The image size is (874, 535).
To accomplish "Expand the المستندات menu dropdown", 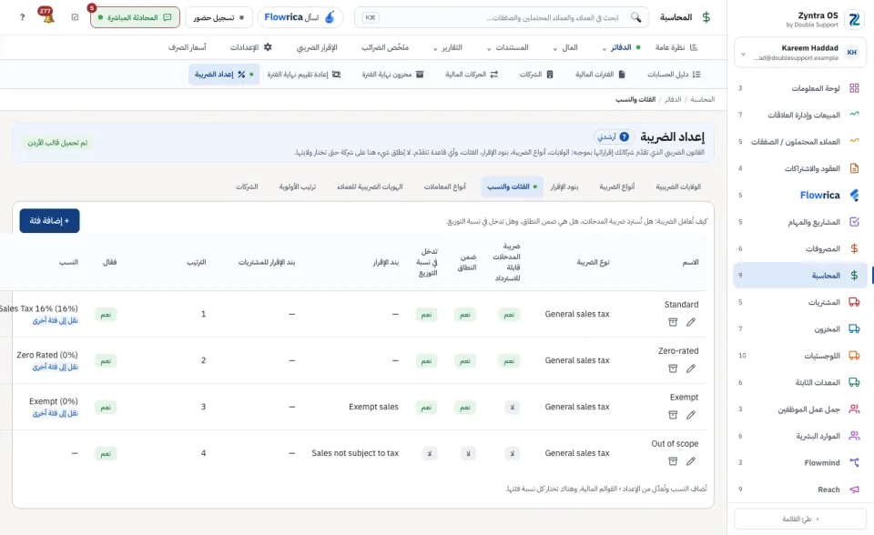I will (507, 47).
